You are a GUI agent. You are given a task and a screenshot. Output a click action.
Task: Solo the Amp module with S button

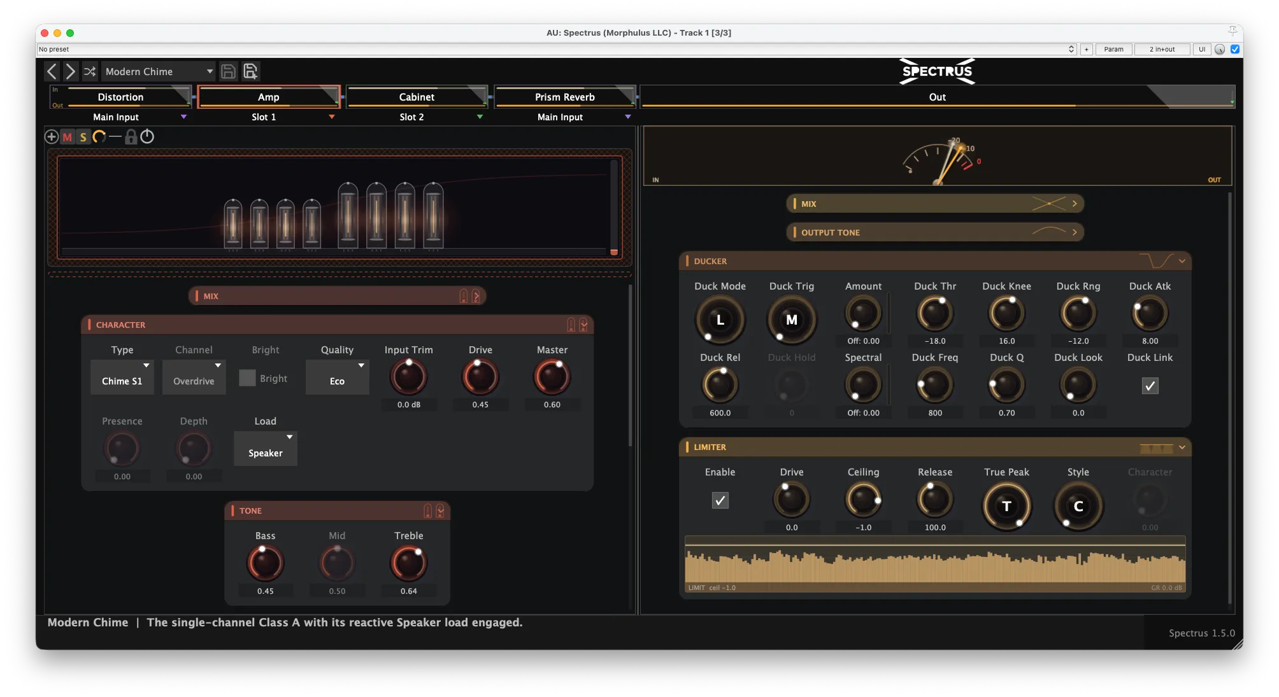click(83, 137)
